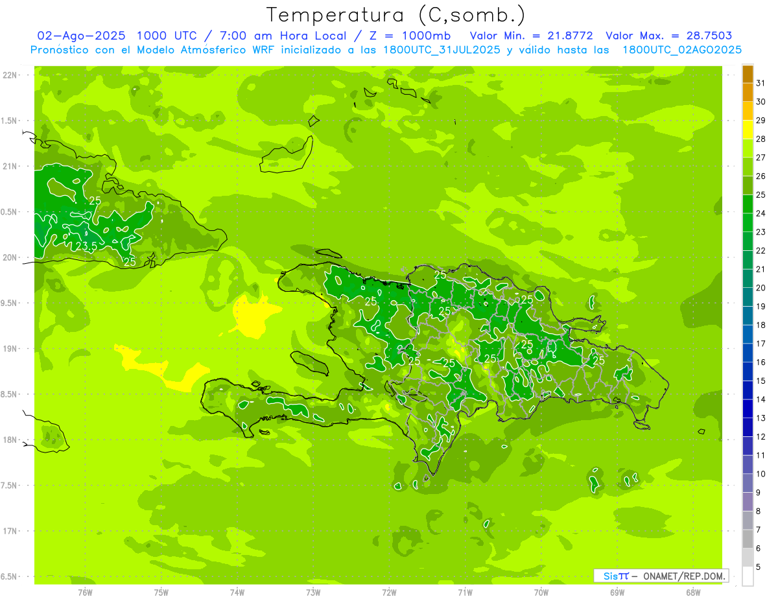The width and height of the screenshot is (778, 601).
Task: Click the purple color bar segment between 9 and 10
Action: tap(748, 484)
